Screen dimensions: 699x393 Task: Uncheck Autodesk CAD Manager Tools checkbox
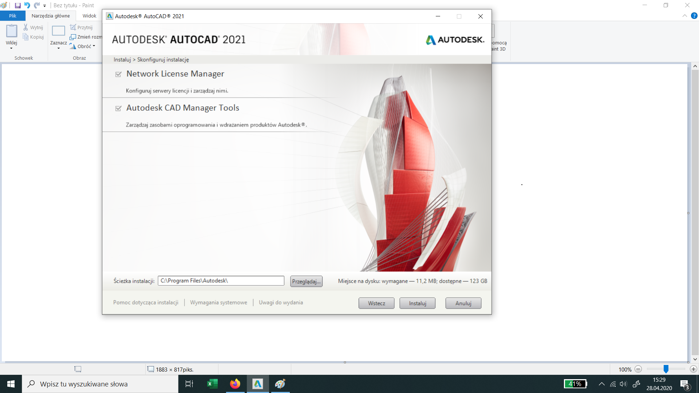coord(118,108)
